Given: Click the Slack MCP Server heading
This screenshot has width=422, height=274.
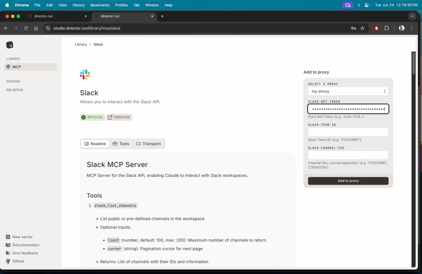Looking at the screenshot, I should coord(117,164).
